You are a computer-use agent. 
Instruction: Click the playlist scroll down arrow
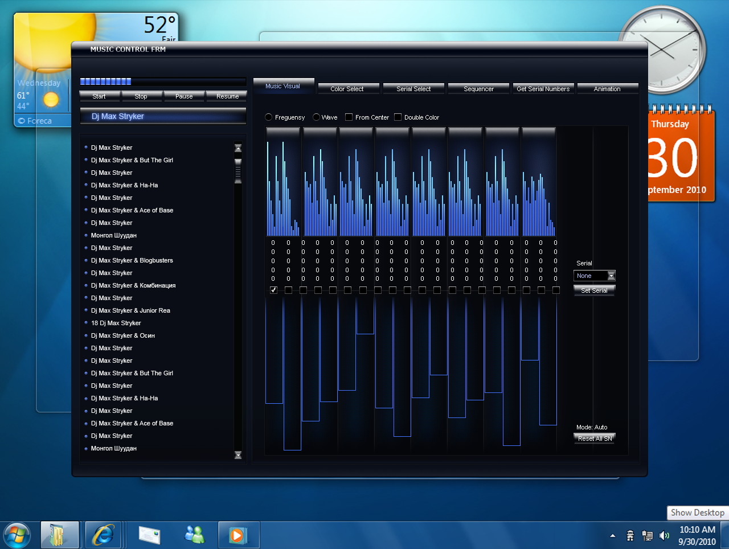(x=238, y=454)
